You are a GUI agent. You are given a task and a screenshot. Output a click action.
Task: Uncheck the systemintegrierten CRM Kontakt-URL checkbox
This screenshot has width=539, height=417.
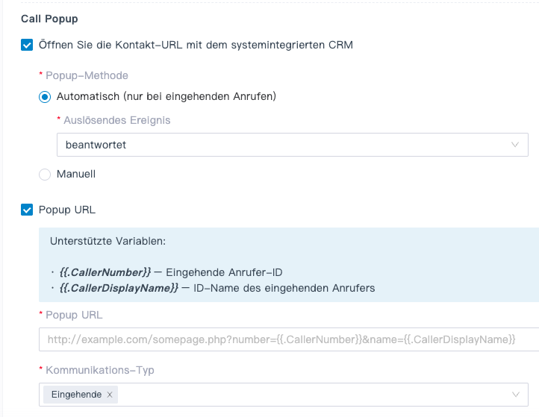click(x=27, y=45)
